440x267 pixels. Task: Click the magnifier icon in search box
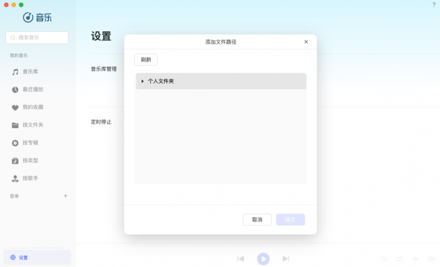click(13, 37)
